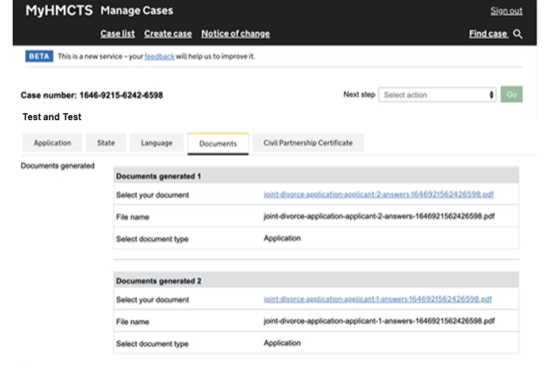The width and height of the screenshot is (552, 368).
Task: Sign out of the account
Action: [506, 11]
